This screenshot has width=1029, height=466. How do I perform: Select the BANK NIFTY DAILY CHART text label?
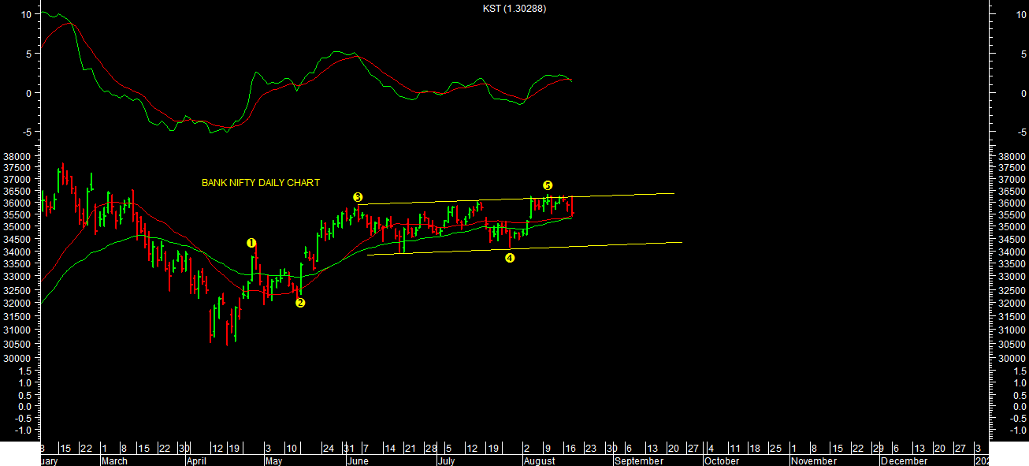tap(261, 183)
